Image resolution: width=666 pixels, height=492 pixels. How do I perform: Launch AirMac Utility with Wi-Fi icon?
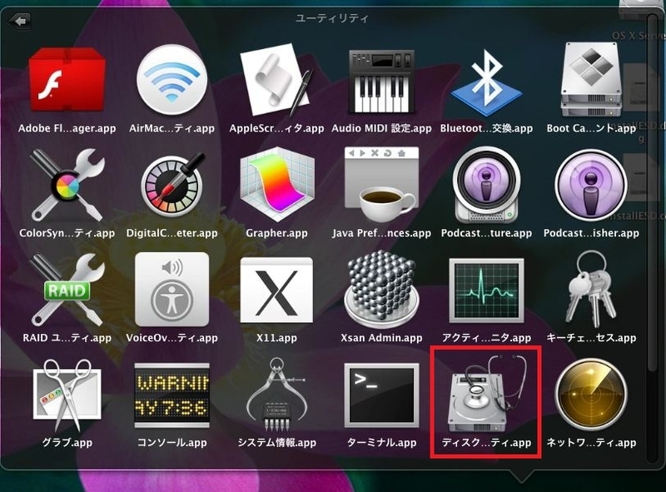(x=172, y=81)
